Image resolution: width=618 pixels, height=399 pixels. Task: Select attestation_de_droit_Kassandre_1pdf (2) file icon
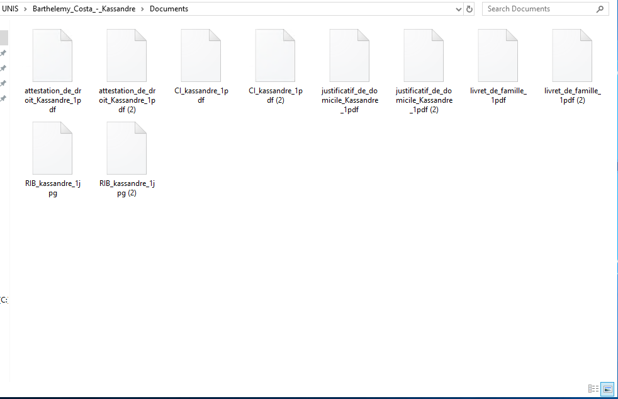pos(126,55)
